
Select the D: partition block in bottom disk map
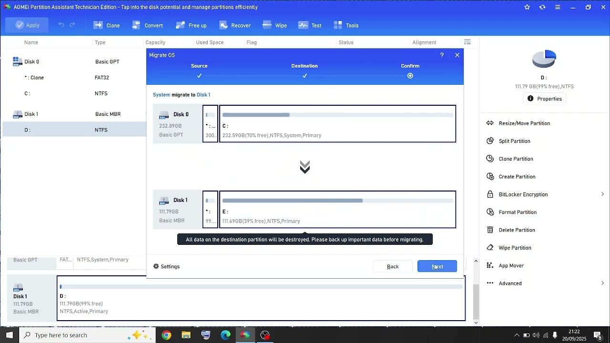pos(261,298)
